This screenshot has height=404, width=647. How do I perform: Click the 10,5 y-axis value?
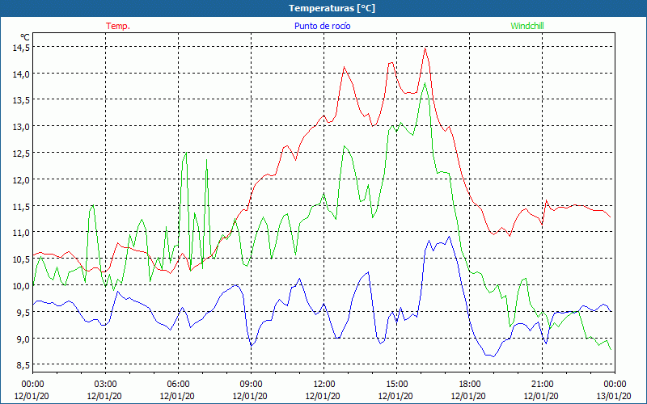click(21, 259)
